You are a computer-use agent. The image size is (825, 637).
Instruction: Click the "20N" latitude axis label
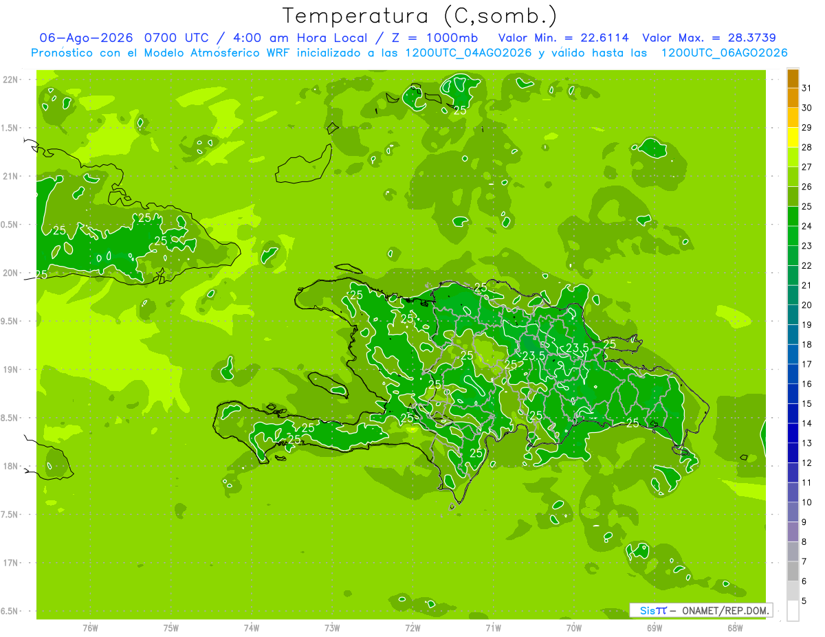(11, 273)
